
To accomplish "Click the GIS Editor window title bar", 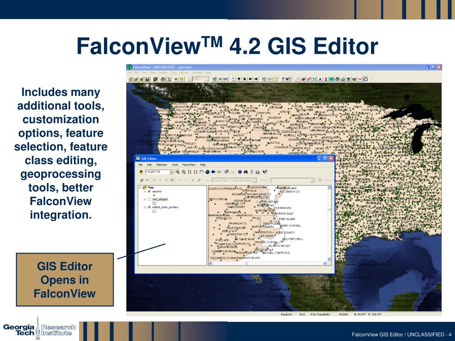I will point(235,159).
